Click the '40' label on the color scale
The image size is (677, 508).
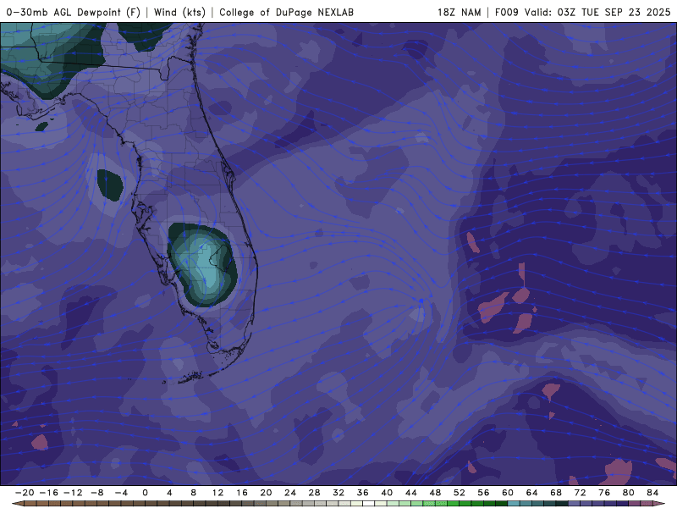pyautogui.click(x=387, y=493)
